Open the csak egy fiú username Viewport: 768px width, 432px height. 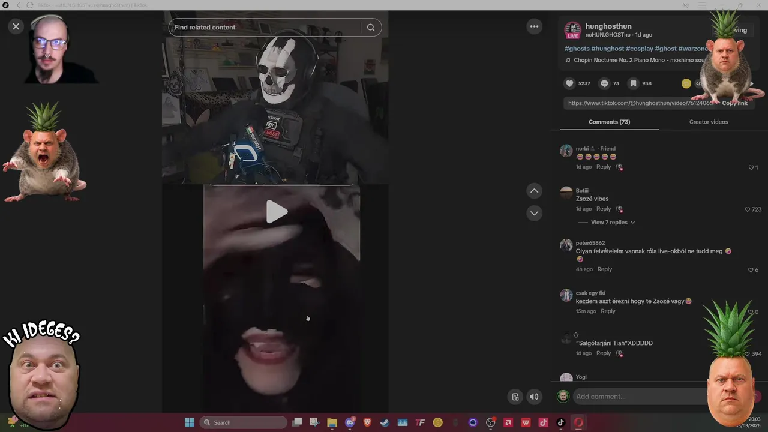[590, 293]
